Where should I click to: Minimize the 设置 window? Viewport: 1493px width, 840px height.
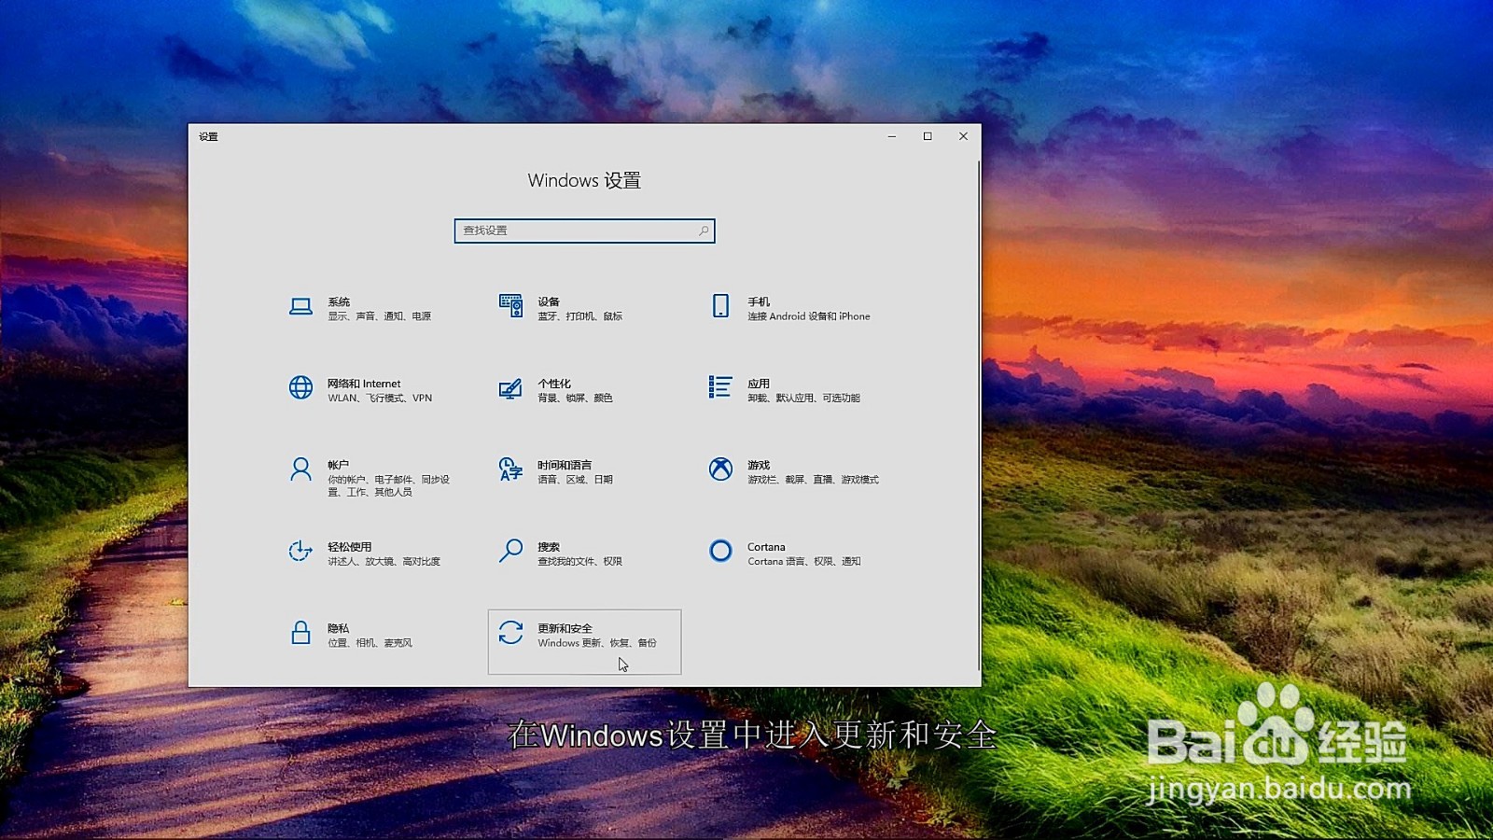point(892,136)
